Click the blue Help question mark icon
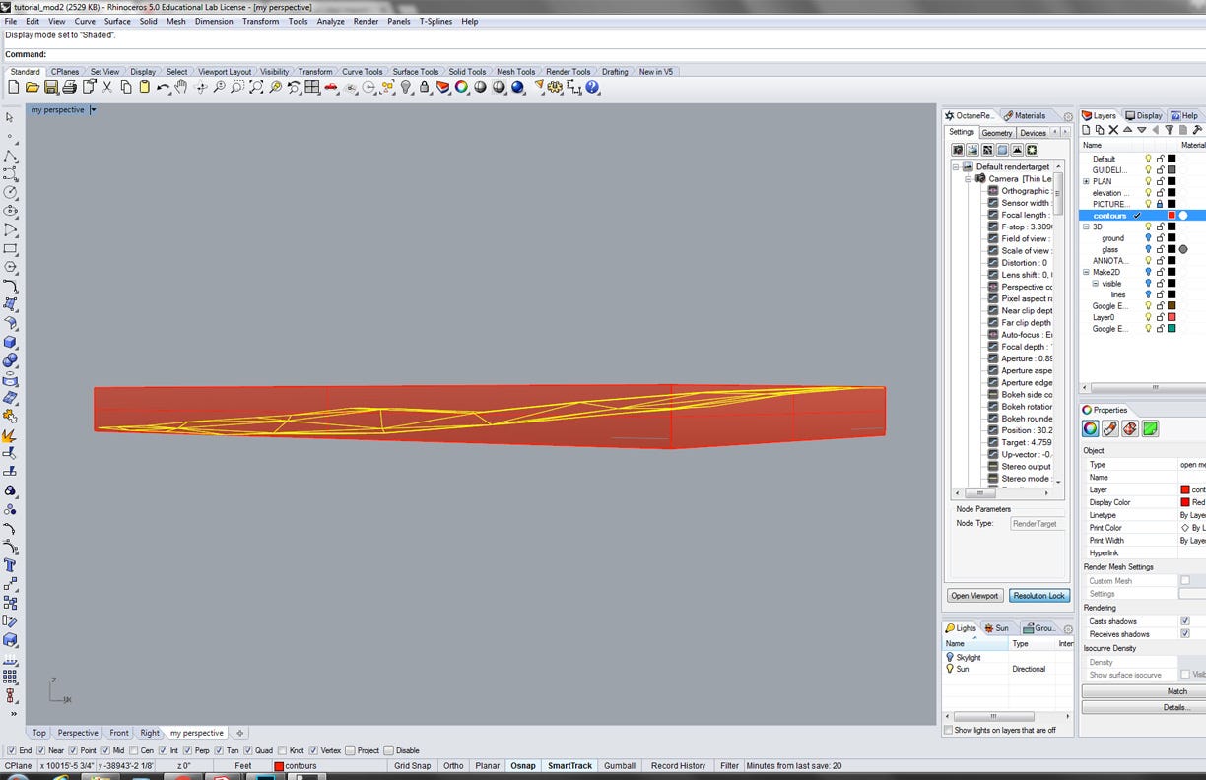The width and height of the screenshot is (1206, 780). [592, 87]
